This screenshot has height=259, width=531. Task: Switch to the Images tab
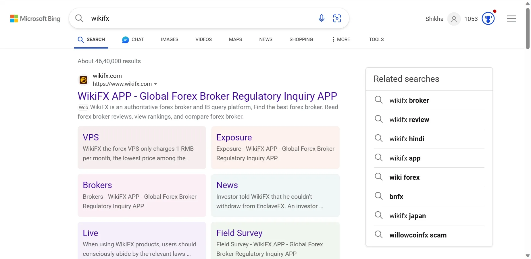[170, 39]
